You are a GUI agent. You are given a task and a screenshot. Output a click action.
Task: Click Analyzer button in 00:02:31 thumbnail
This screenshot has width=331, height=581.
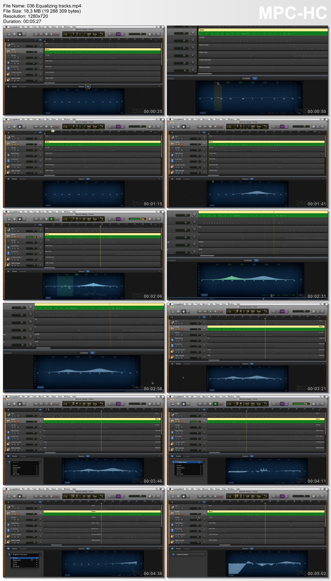tap(204, 295)
